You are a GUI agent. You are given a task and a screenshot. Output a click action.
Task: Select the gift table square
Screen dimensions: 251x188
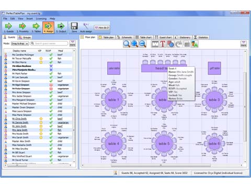tap(214, 68)
